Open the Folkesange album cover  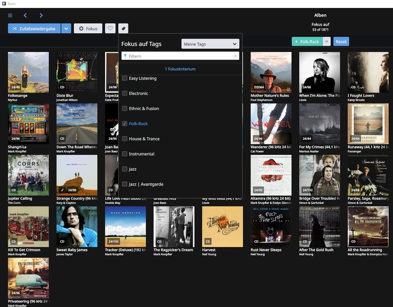(x=28, y=72)
